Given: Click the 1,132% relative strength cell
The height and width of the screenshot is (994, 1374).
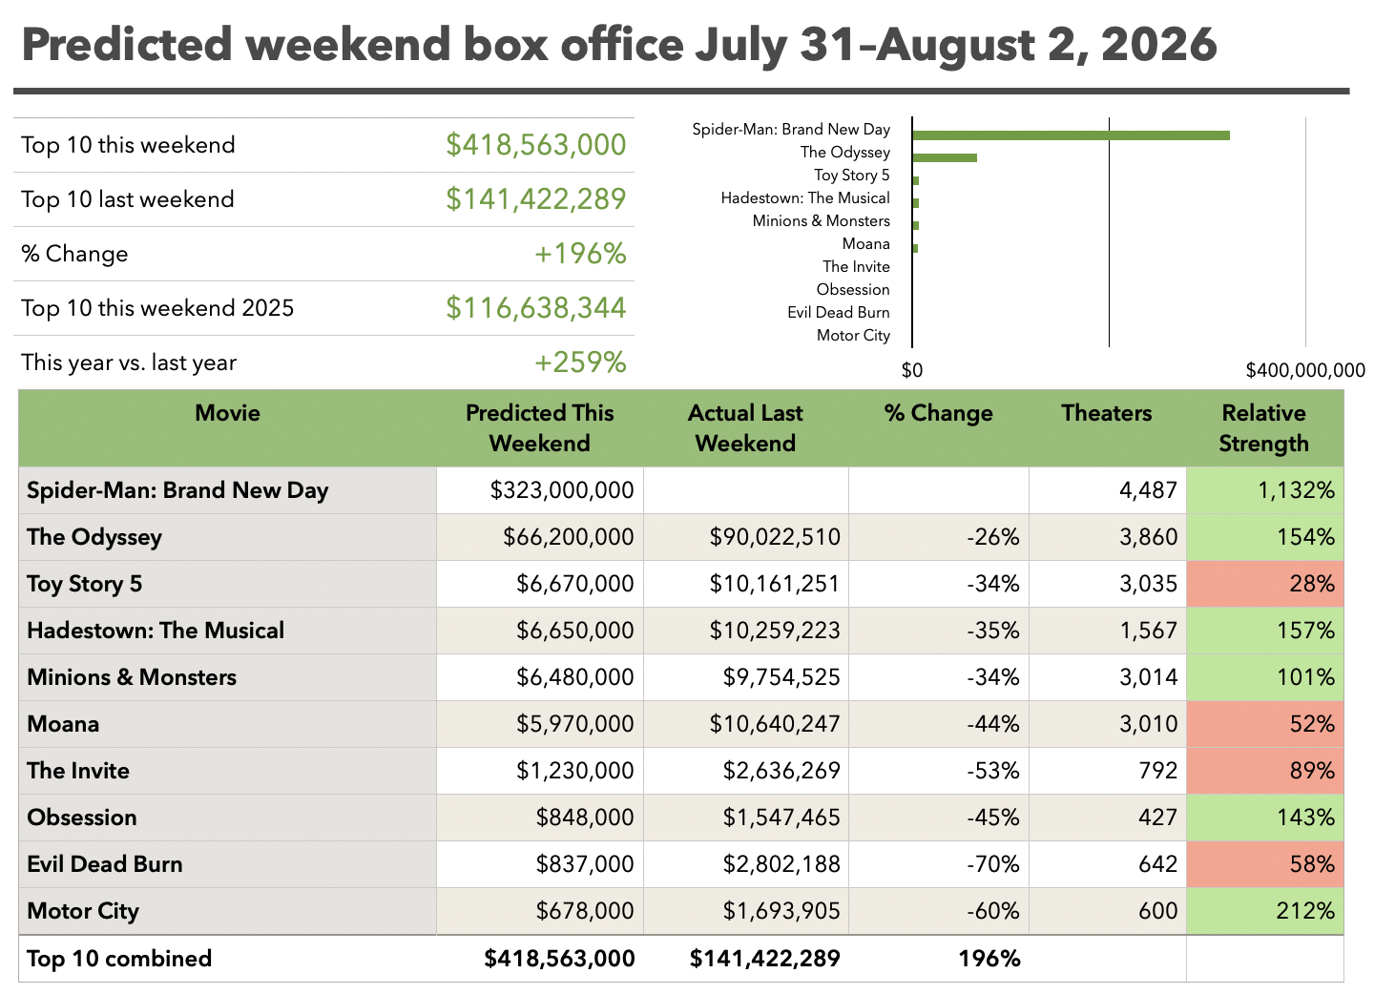Looking at the screenshot, I should (1265, 490).
